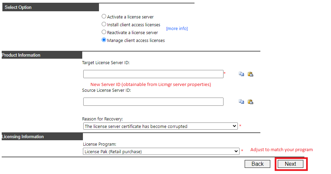Go Back to previous page
Image resolution: width=331 pixels, height=174 pixels.
pos(257,164)
